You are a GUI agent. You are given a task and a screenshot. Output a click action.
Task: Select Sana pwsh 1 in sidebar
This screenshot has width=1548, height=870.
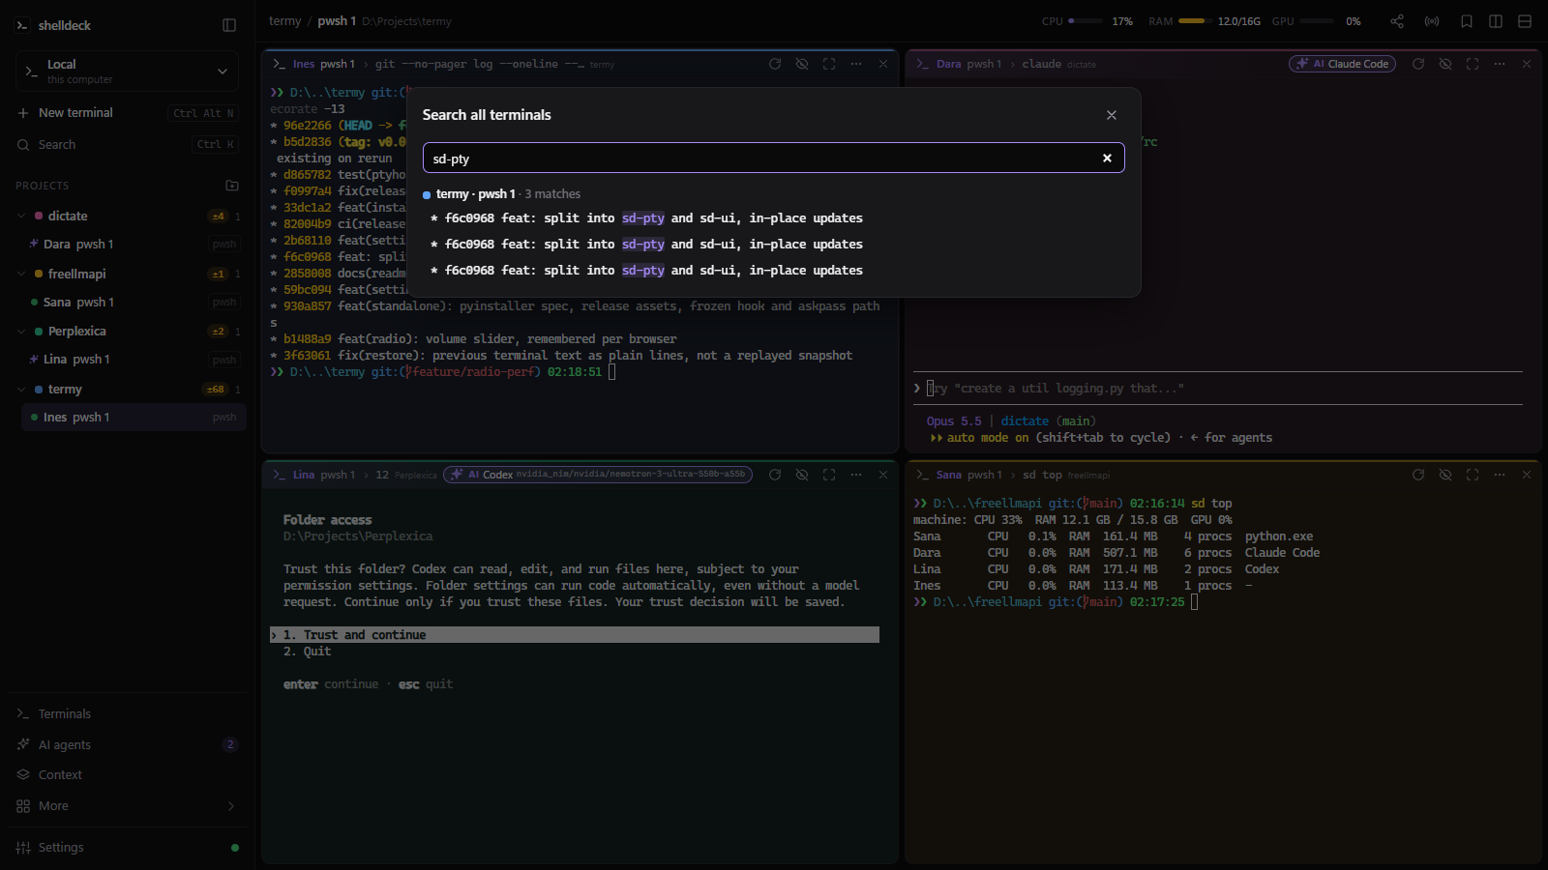tap(134, 303)
